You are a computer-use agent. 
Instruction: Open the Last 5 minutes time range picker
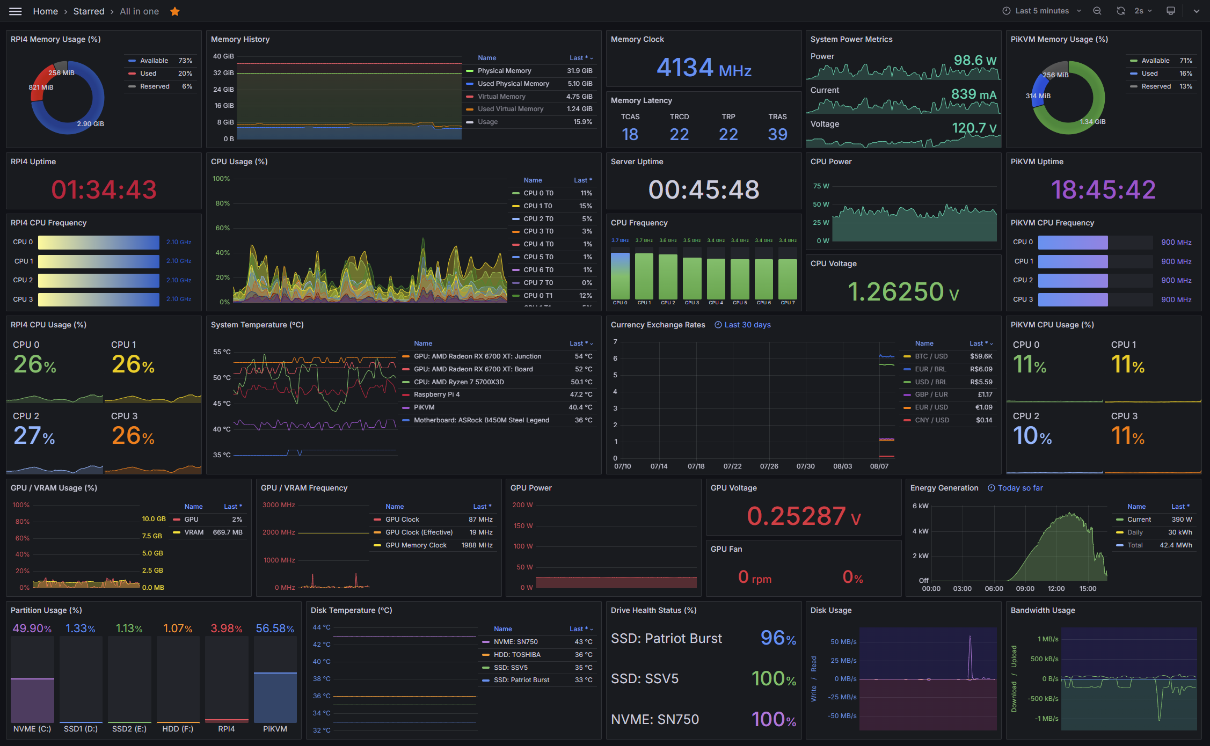(x=1042, y=11)
